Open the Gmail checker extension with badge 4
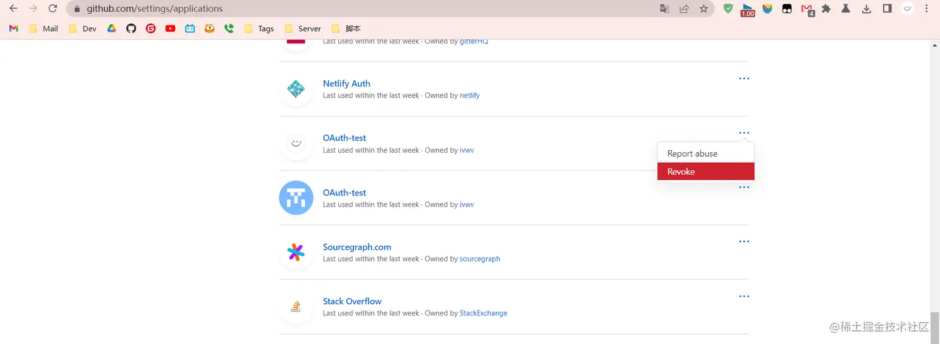This screenshot has height=344, width=940. 808,9
